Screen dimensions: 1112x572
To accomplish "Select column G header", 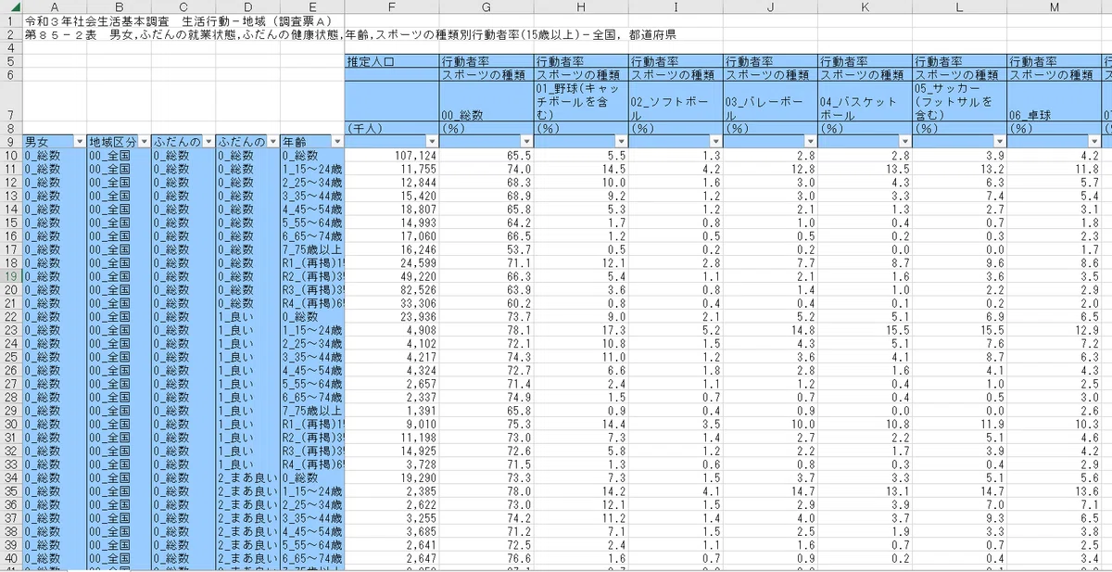I will 486,7.
